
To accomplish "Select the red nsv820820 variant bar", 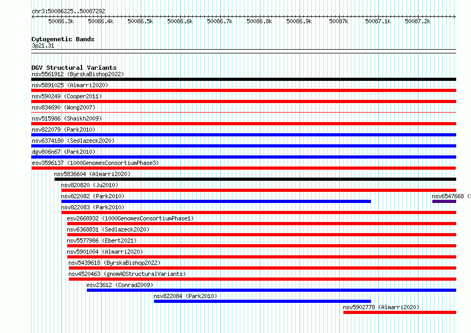I will (259, 190).
